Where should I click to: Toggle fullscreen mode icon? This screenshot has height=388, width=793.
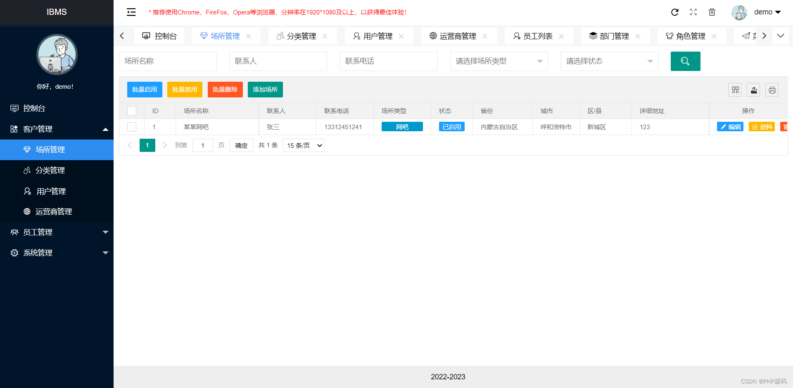click(693, 12)
